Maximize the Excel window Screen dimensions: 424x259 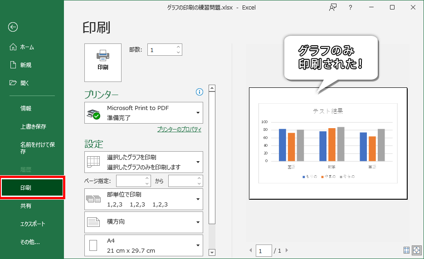392,7
